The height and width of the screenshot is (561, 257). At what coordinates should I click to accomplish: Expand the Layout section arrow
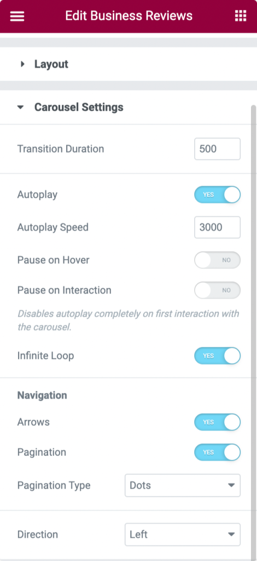pyautogui.click(x=22, y=64)
